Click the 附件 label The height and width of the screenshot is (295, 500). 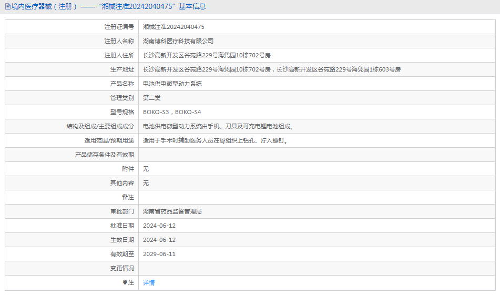point(128,169)
